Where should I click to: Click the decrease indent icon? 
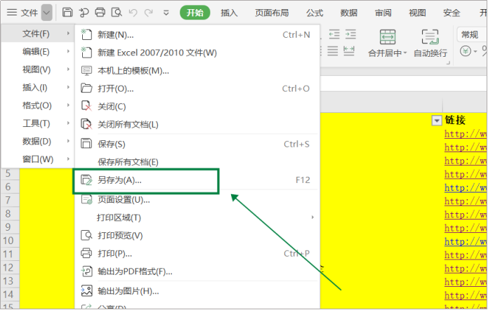coord(334,34)
